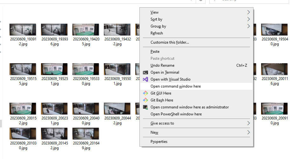Expand the Sort by submenu arrow
Image resolution: width=290 pixels, height=159 pixels.
click(x=248, y=19)
